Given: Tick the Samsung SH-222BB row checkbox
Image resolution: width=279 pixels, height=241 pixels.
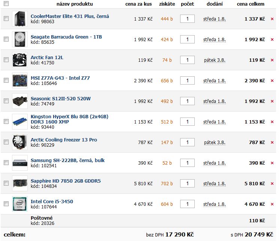Looking at the screenshot, I should (x=6, y=163).
